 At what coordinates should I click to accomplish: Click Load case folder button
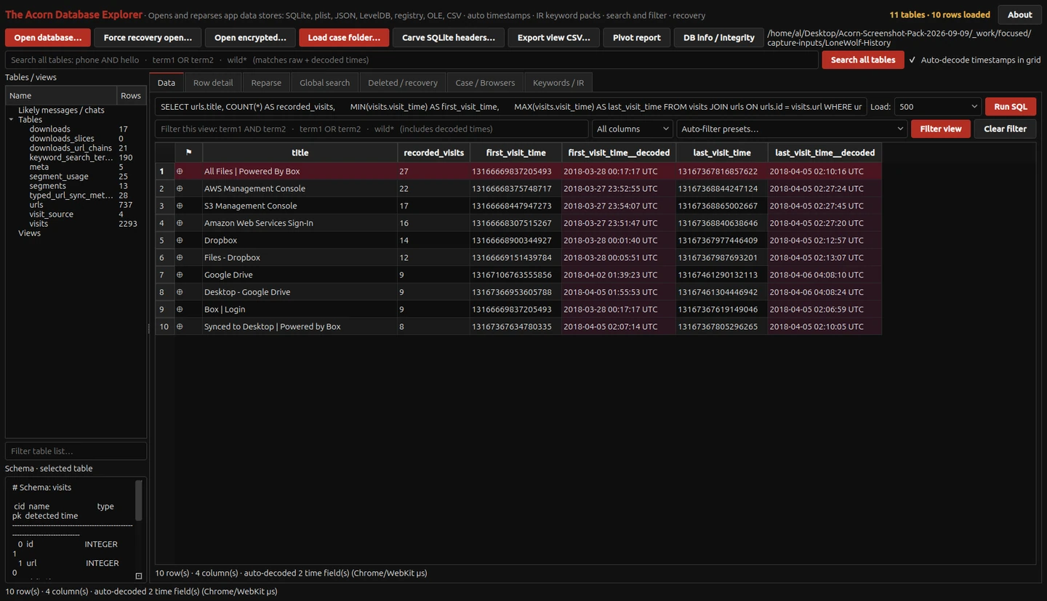click(x=344, y=38)
